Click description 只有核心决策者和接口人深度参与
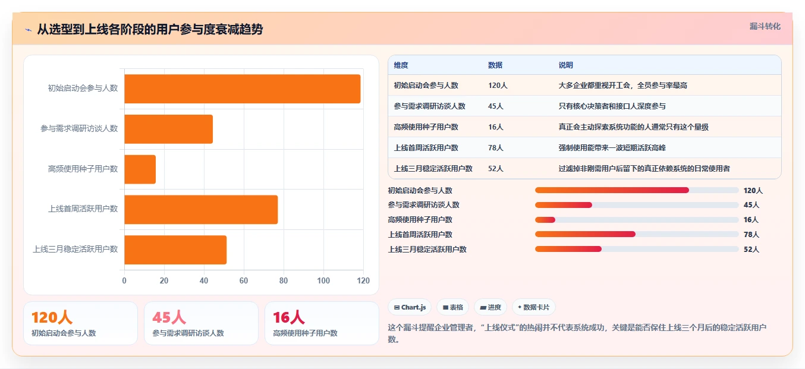 [x=612, y=106]
